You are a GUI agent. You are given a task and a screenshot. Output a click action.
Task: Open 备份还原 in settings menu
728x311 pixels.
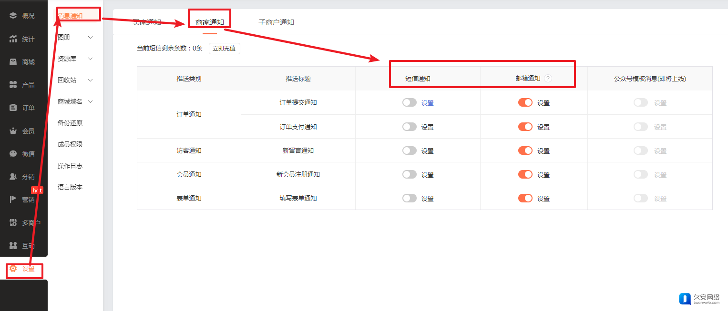click(70, 123)
